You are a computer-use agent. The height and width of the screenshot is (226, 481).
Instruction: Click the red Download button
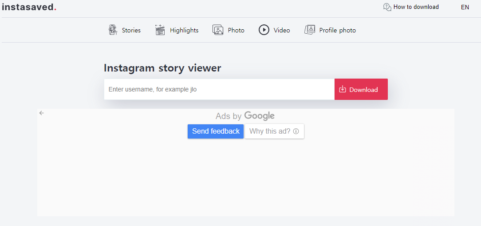pyautogui.click(x=361, y=89)
